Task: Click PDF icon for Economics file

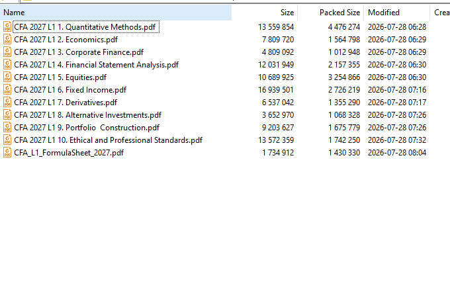Action: tap(7, 40)
